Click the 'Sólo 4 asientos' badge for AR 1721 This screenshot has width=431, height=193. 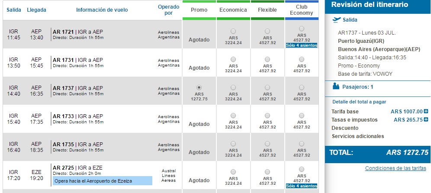pos(302,45)
